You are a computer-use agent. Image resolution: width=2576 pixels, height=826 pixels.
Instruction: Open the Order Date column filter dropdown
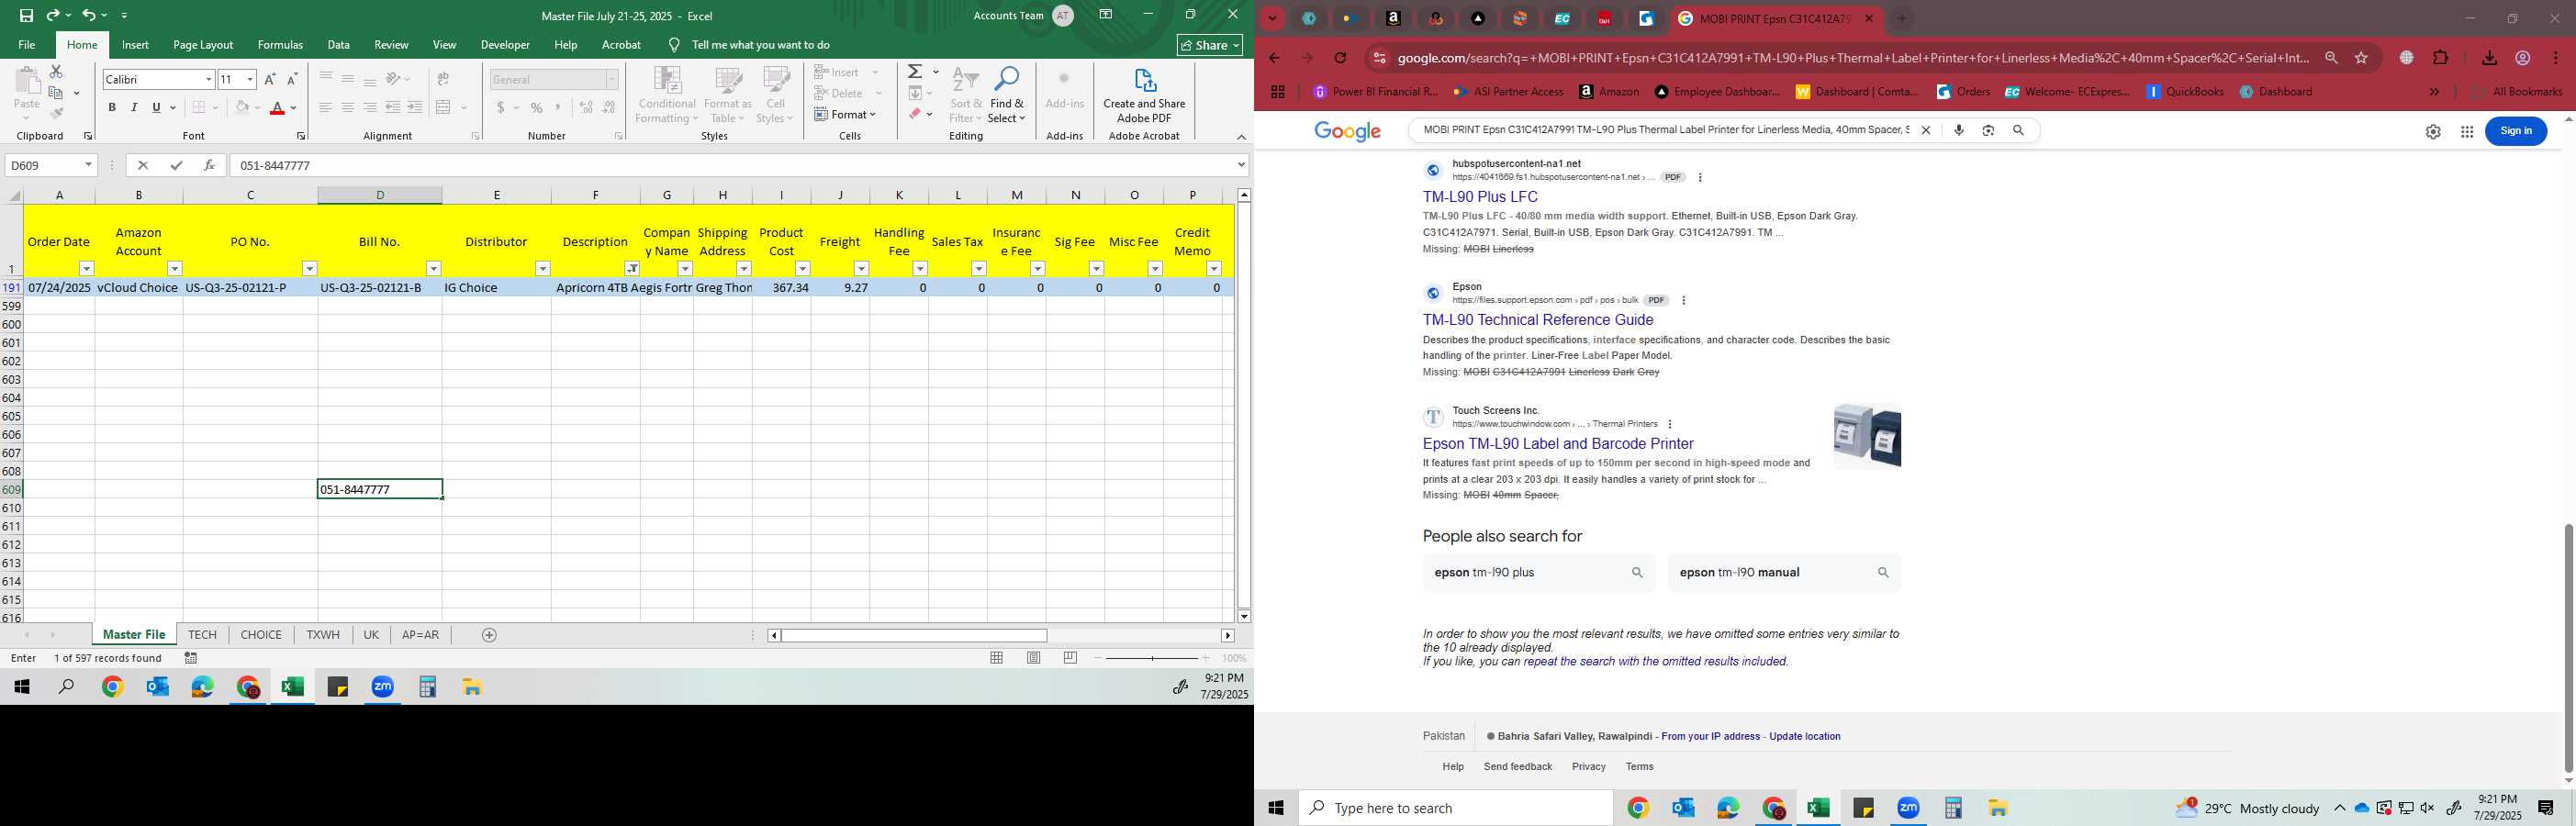coord(87,268)
